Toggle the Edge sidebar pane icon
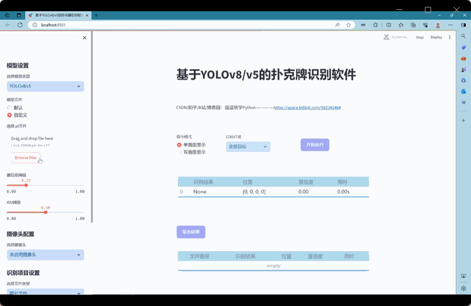 click(x=464, y=25)
